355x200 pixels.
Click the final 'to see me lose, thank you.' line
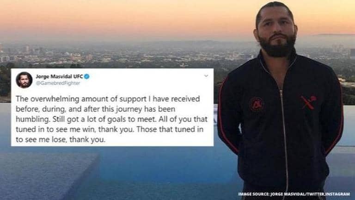pyautogui.click(x=61, y=139)
